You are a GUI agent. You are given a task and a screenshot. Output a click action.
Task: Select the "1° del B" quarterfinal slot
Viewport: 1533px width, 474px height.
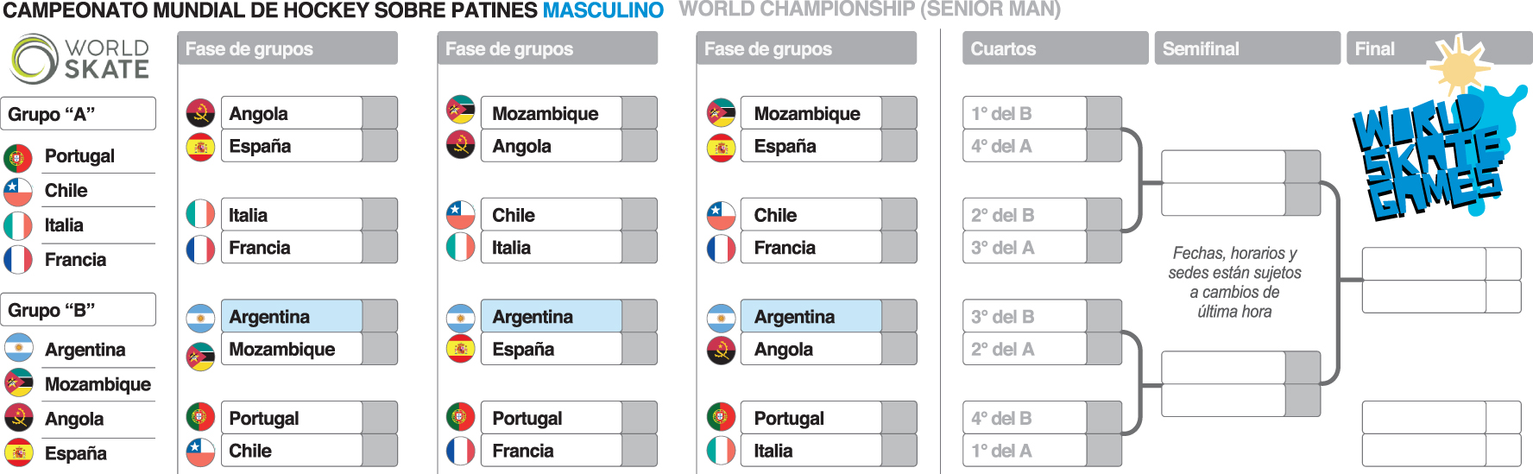point(1025,113)
